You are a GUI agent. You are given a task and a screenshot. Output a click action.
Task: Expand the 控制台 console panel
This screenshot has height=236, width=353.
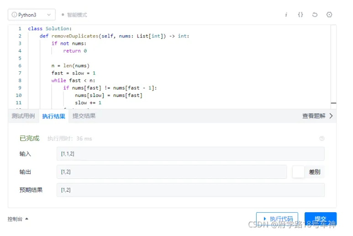pos(18,219)
